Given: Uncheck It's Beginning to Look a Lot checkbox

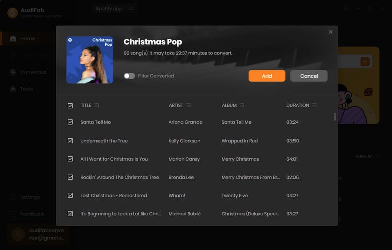Looking at the screenshot, I should 70,214.
